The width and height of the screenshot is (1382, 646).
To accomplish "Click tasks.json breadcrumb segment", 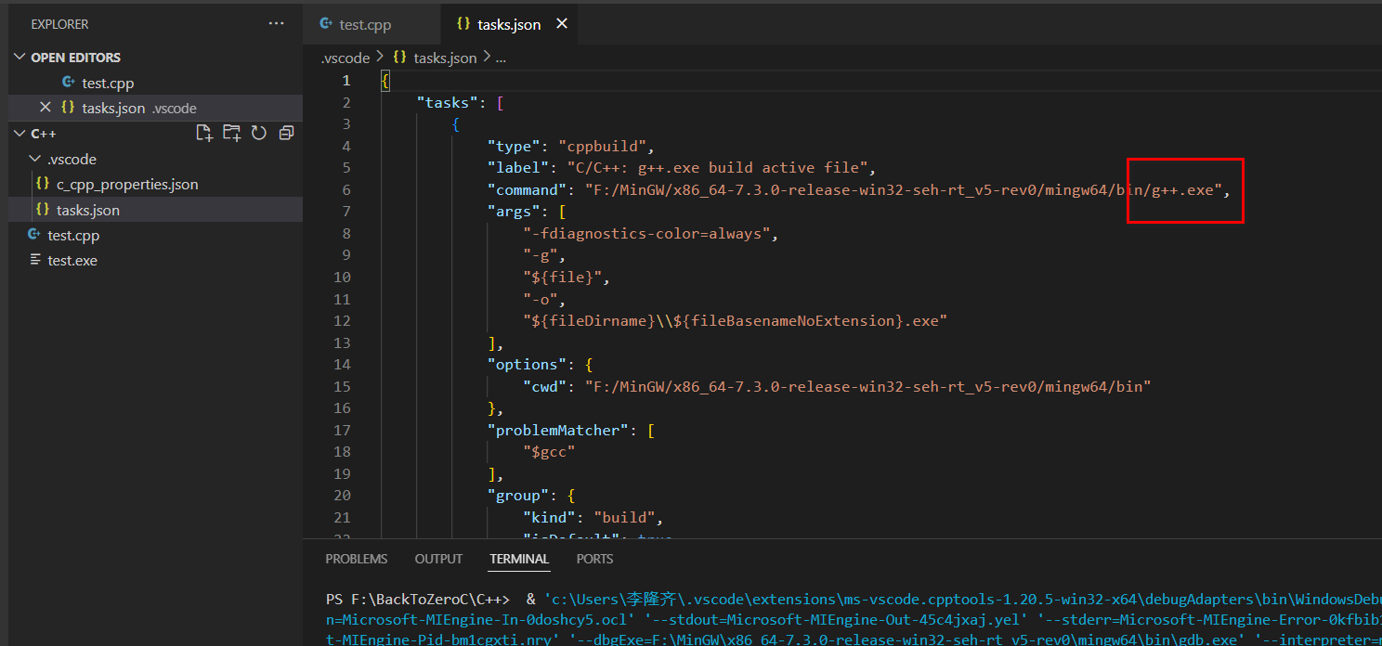I will coord(445,58).
